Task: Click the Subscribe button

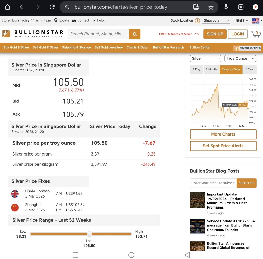Action: point(246,183)
